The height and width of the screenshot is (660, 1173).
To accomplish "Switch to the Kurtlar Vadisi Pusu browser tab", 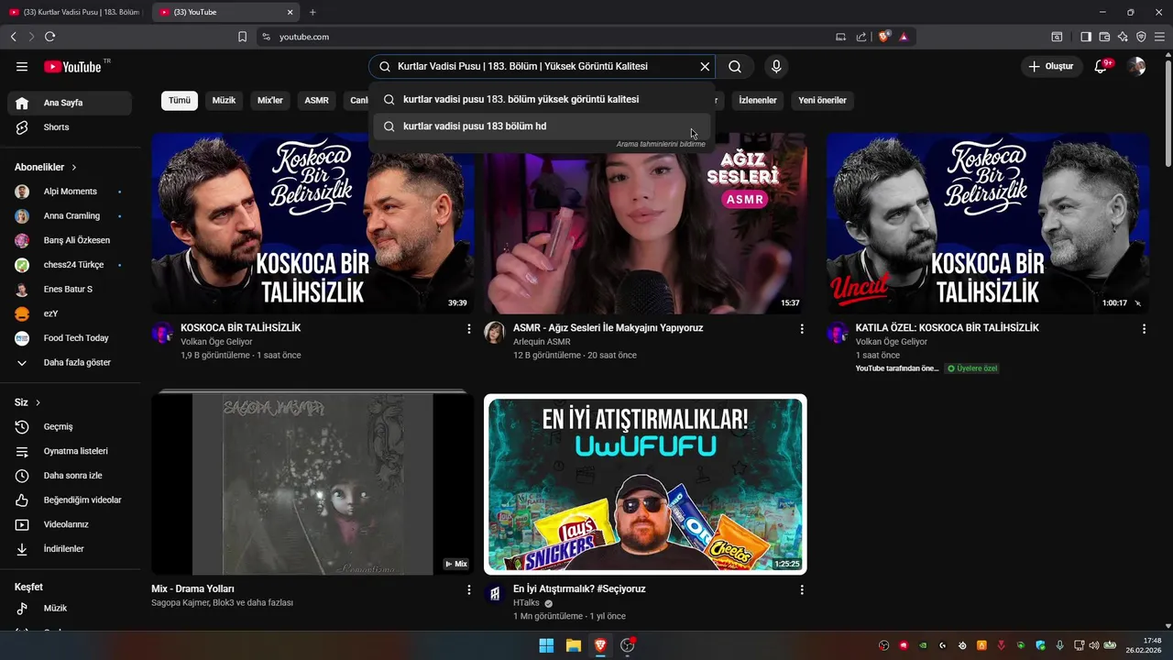I will (x=75, y=12).
